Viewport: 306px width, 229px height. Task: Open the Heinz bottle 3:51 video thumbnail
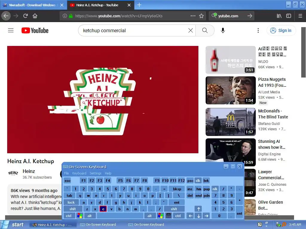pos(231,60)
